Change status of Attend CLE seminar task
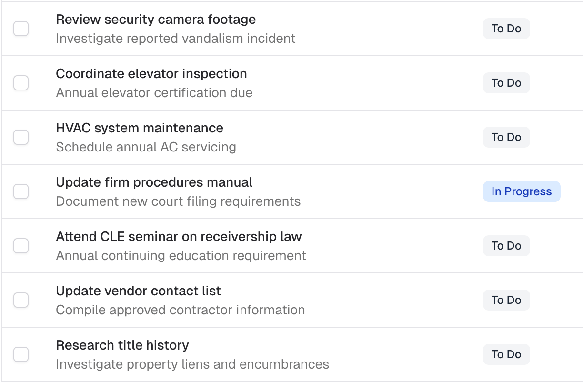Viewport: 583px width, 382px height. [506, 246]
